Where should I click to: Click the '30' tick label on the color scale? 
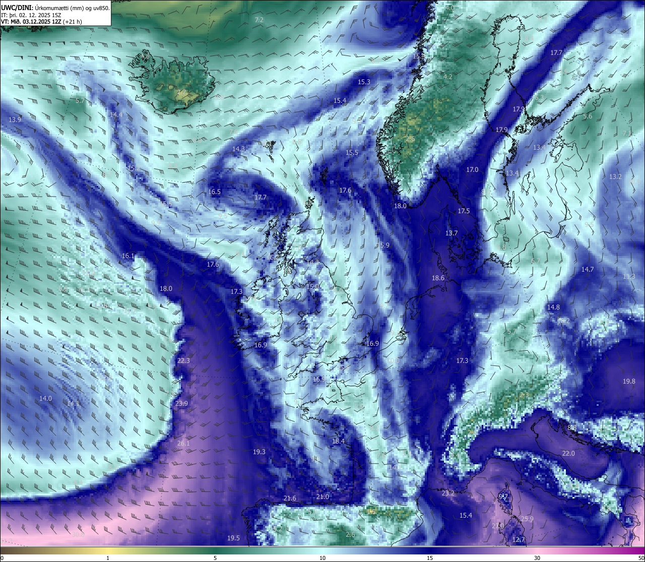[x=537, y=558]
